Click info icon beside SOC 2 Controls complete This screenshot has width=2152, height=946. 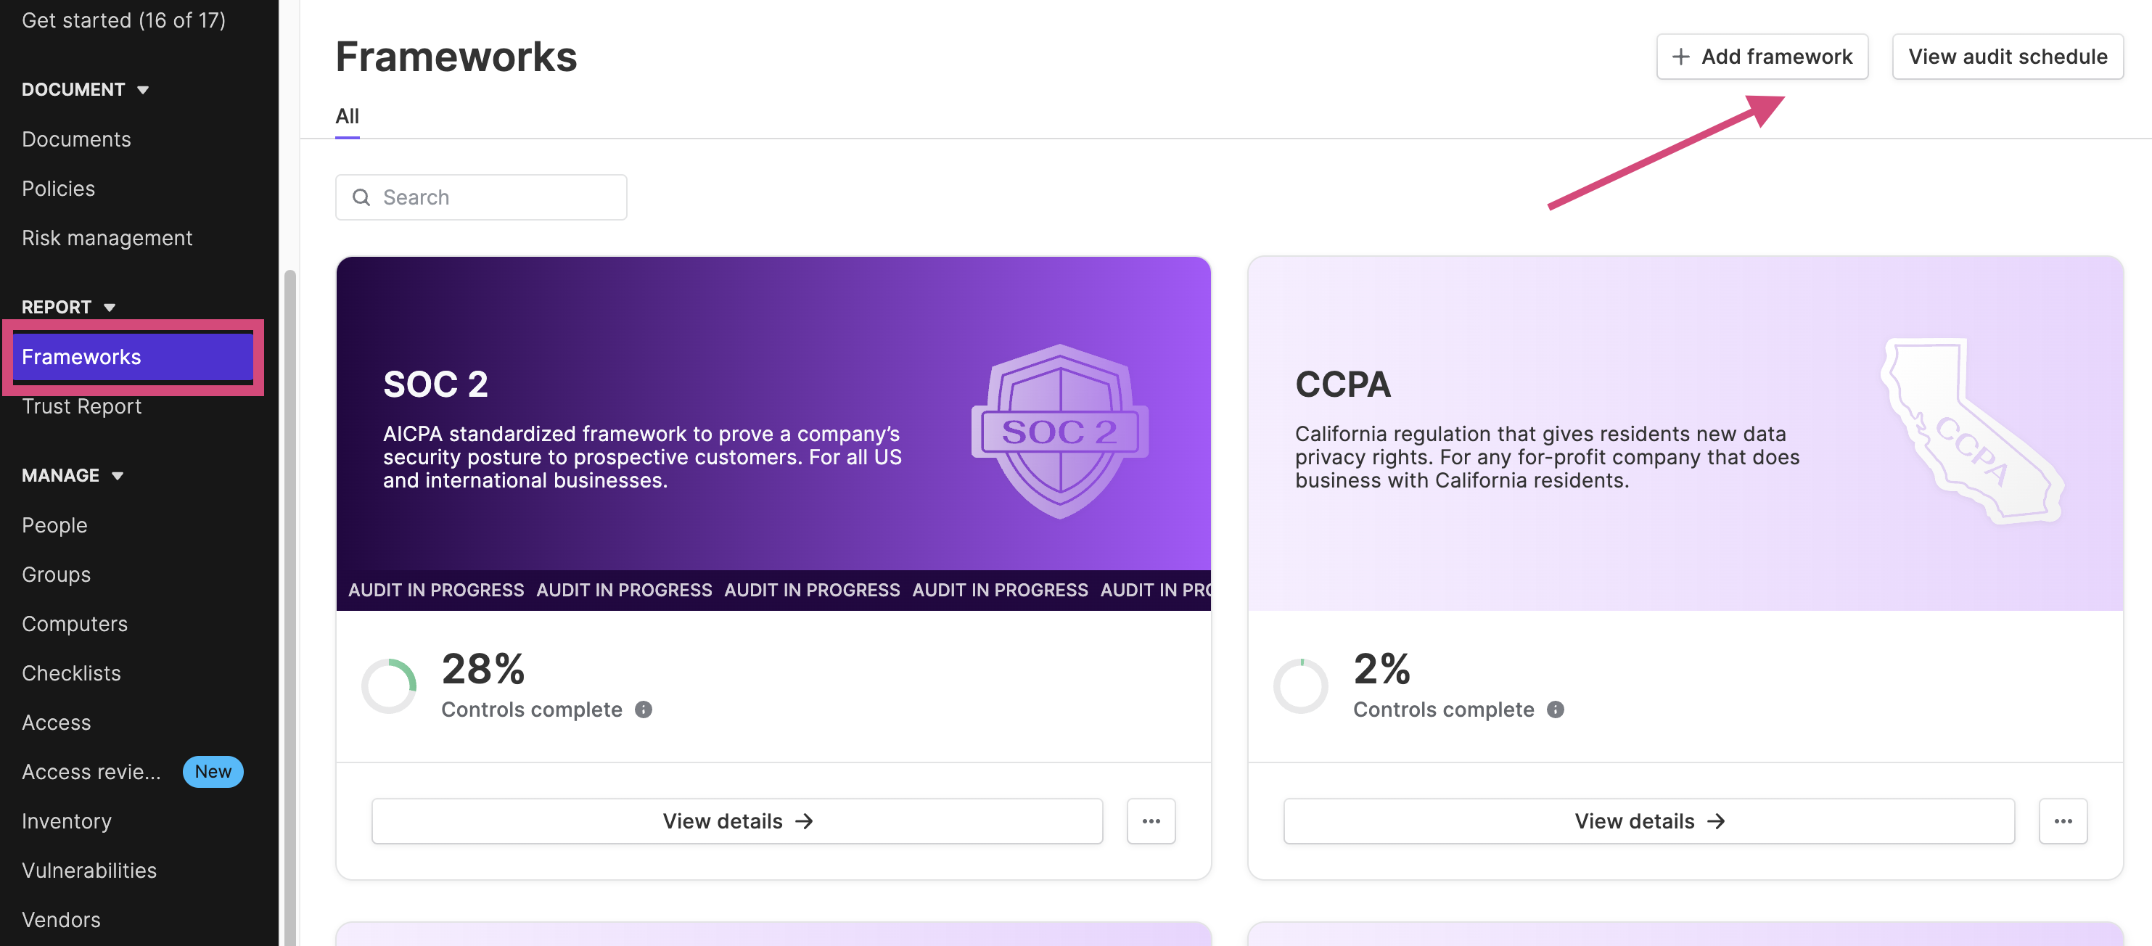pos(644,709)
